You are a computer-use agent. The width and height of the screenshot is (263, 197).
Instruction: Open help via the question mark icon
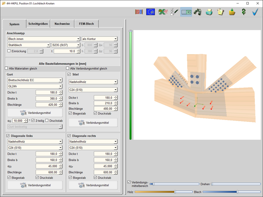[x=244, y=12]
